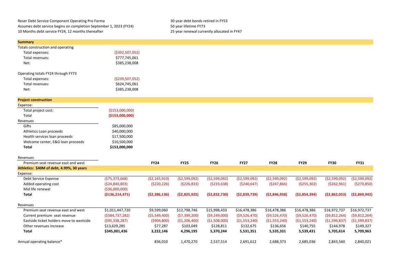Click the Gifts revenue cell $85,000,000
Screen dimensions: 413x267
point(123,126)
